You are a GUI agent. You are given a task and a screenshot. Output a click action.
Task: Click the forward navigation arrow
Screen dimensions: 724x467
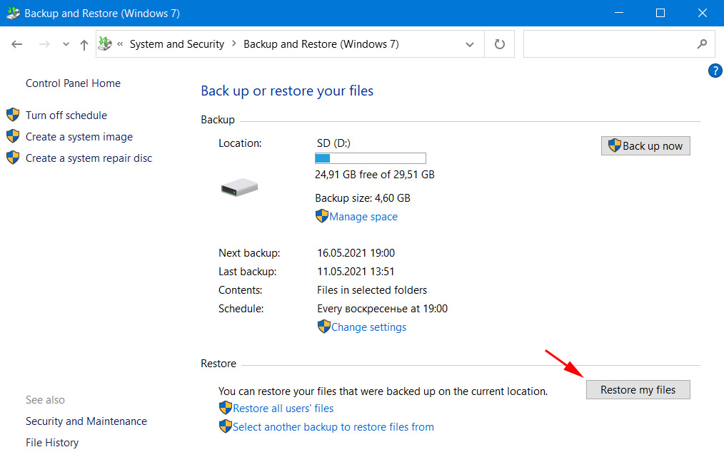(44, 44)
